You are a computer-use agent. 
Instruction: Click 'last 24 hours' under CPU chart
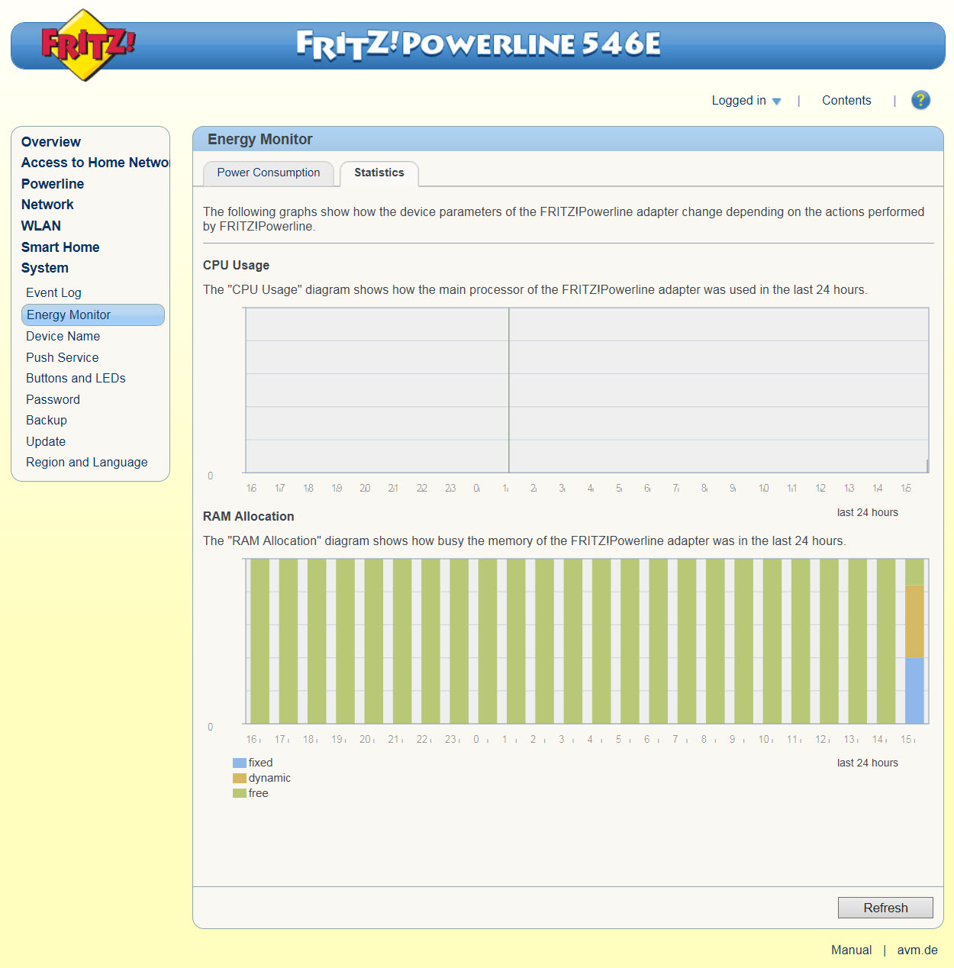coord(868,512)
